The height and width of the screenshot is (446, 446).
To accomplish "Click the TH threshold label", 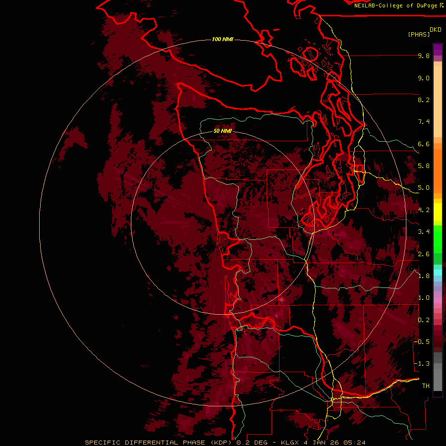I will pos(426,386).
